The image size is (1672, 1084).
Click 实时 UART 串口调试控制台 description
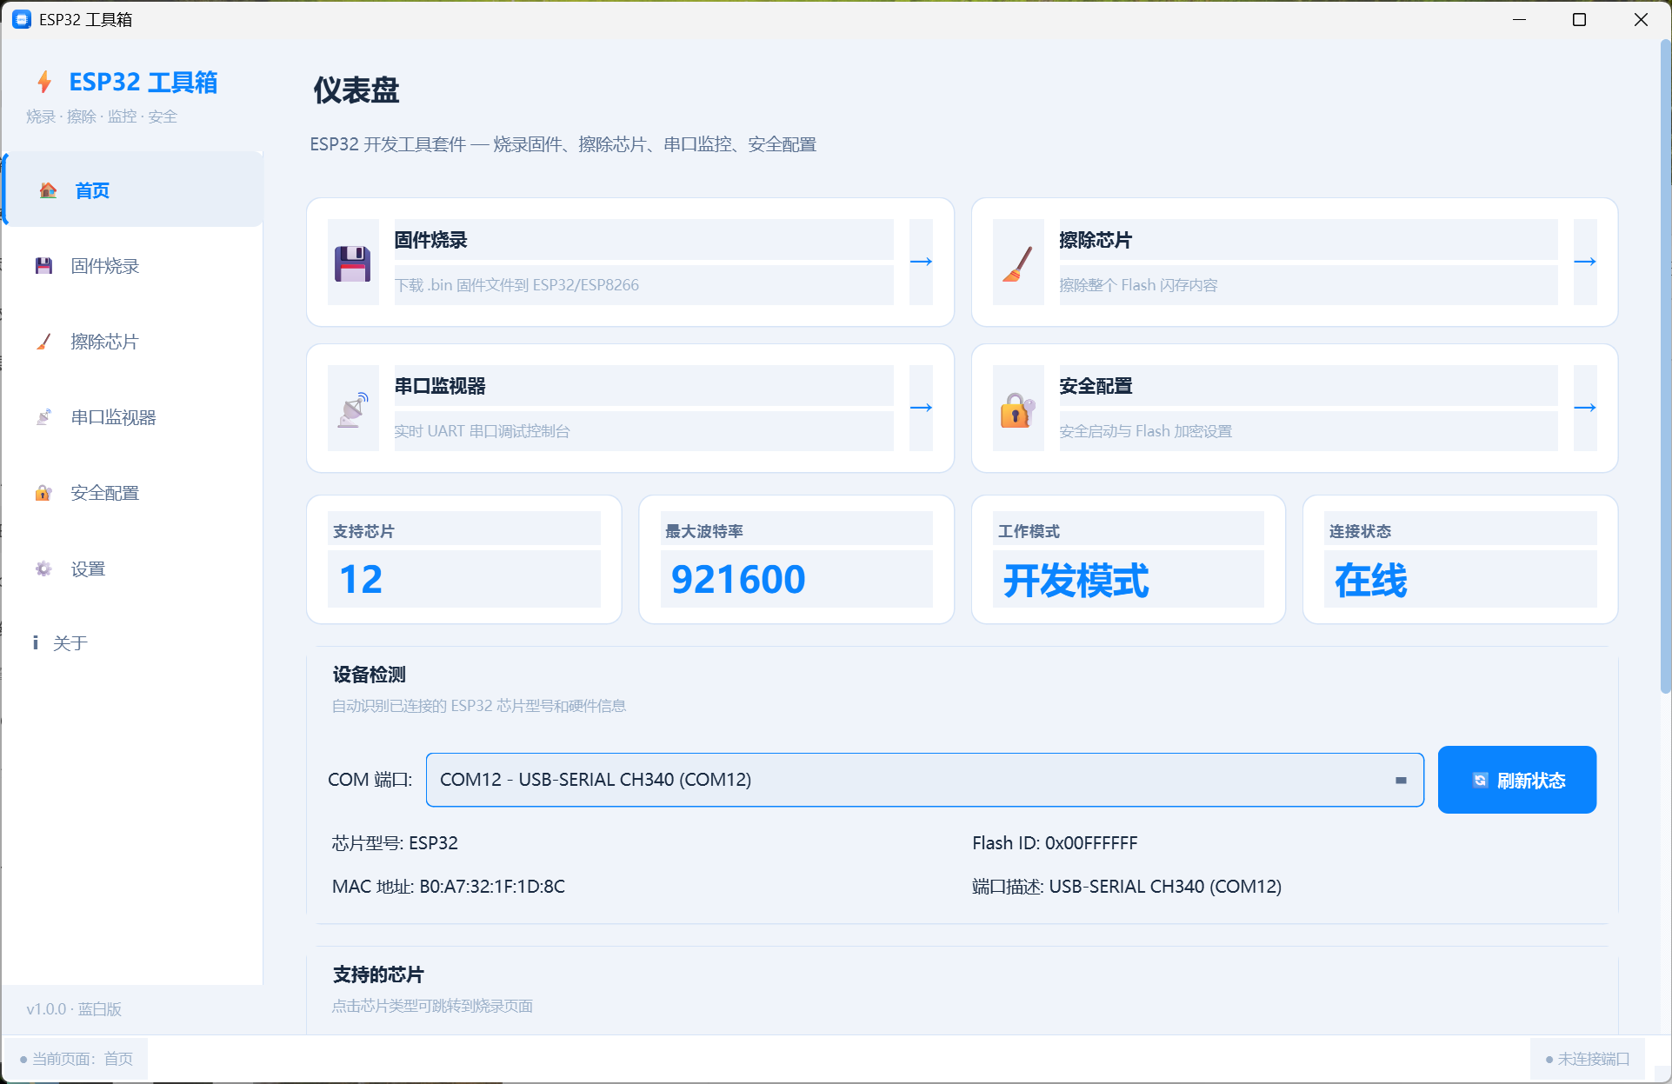(x=482, y=431)
